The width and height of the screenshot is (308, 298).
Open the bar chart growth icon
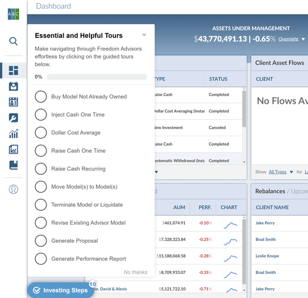click(x=13, y=134)
